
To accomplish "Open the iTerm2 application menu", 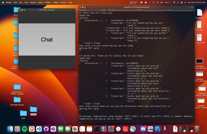I will [8, 2].
